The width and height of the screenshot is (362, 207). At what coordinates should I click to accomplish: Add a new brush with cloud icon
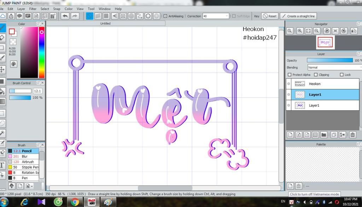coord(12,186)
